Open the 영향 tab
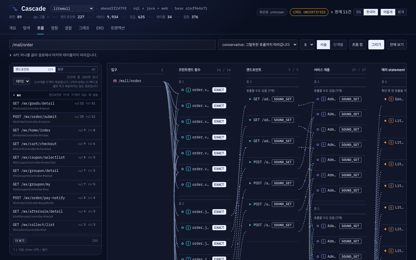The image size is (416, 260). click(54, 28)
